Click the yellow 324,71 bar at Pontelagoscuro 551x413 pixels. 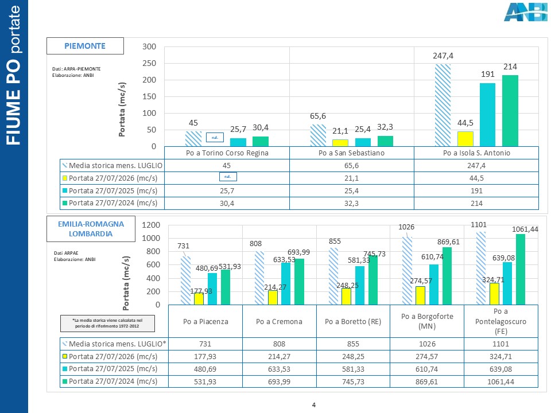pyautogui.click(x=494, y=294)
